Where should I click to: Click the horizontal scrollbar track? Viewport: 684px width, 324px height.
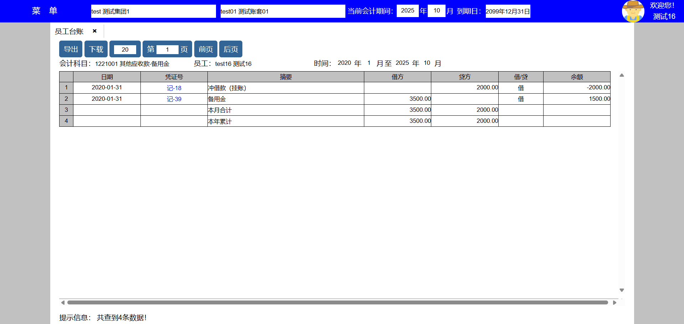(337, 303)
